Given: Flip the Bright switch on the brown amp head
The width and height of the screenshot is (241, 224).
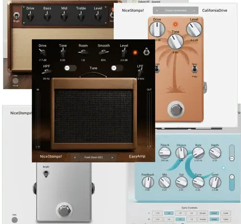Looking at the screenshot, I should (x=16, y=16).
